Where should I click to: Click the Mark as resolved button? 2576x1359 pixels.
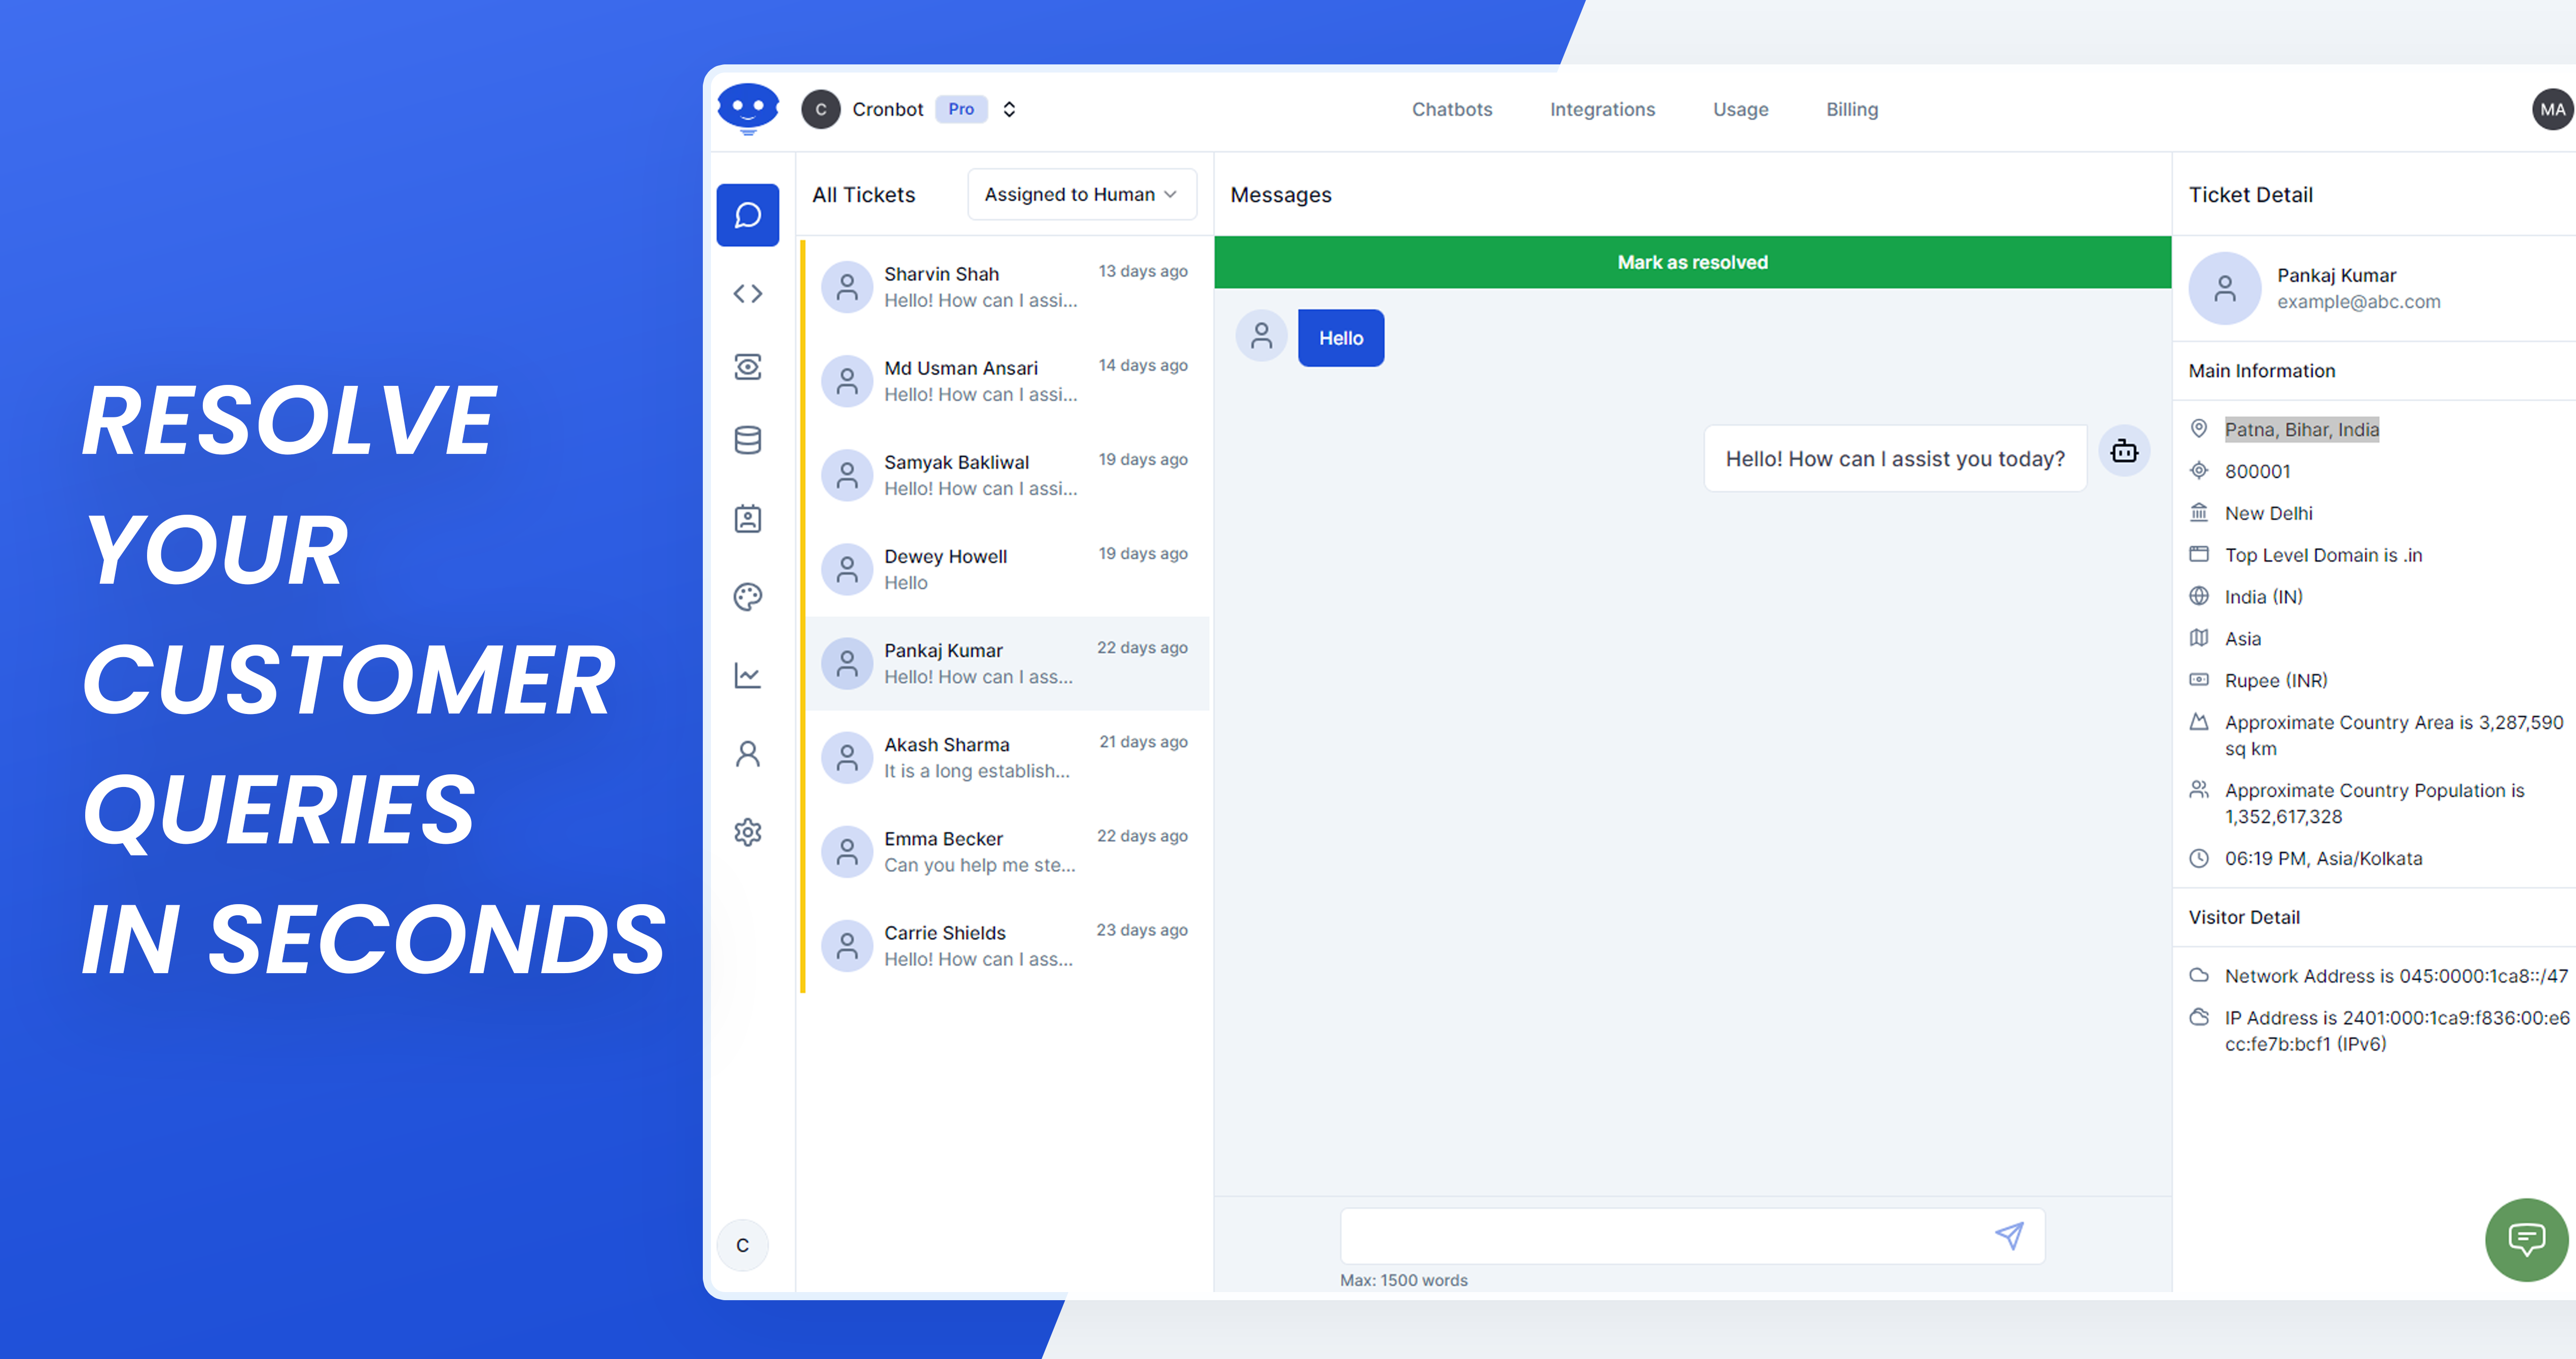(x=1692, y=262)
